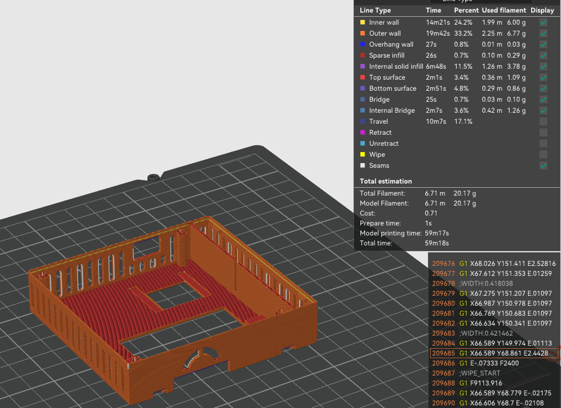Click the yellow Wipe color swatch
This screenshot has height=408, width=561.
[x=362, y=154]
